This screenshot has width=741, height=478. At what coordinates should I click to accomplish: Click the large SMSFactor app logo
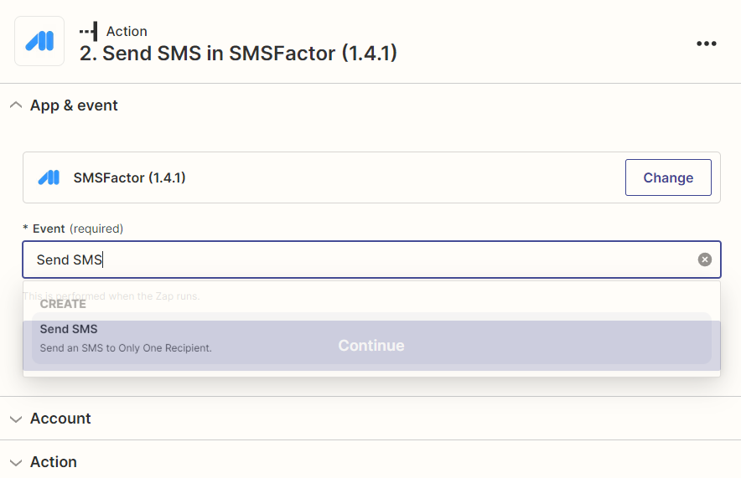point(39,41)
